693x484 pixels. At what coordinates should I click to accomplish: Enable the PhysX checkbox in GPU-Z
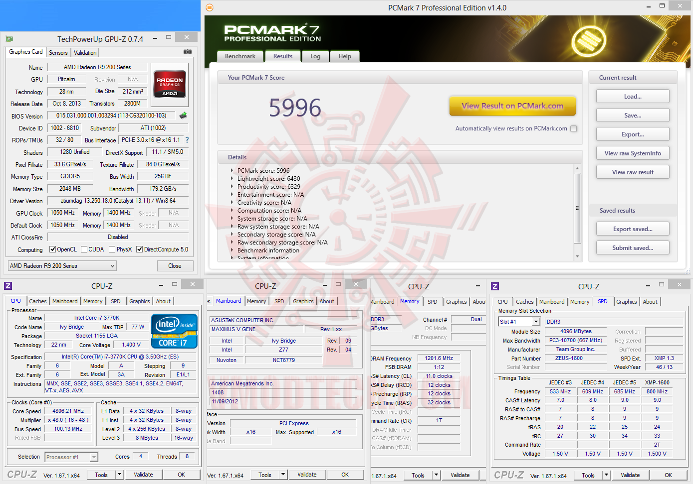tap(112, 249)
